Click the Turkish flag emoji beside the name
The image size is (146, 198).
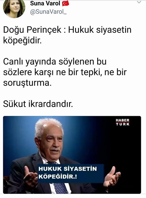click(x=66, y=3)
